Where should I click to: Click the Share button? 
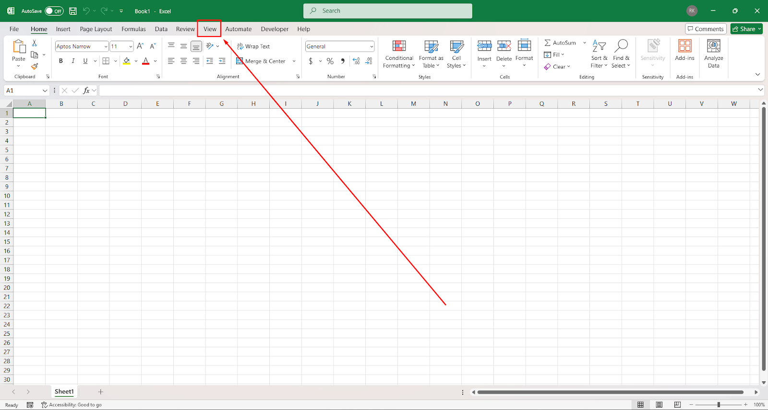pyautogui.click(x=746, y=29)
